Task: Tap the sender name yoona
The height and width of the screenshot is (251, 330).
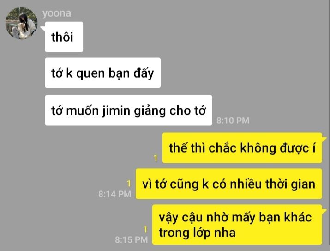Action: pyautogui.click(x=57, y=13)
